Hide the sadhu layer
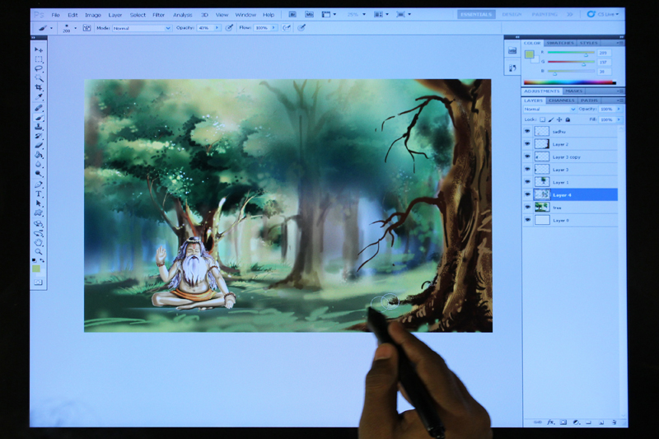The height and width of the screenshot is (439, 659). [x=527, y=131]
